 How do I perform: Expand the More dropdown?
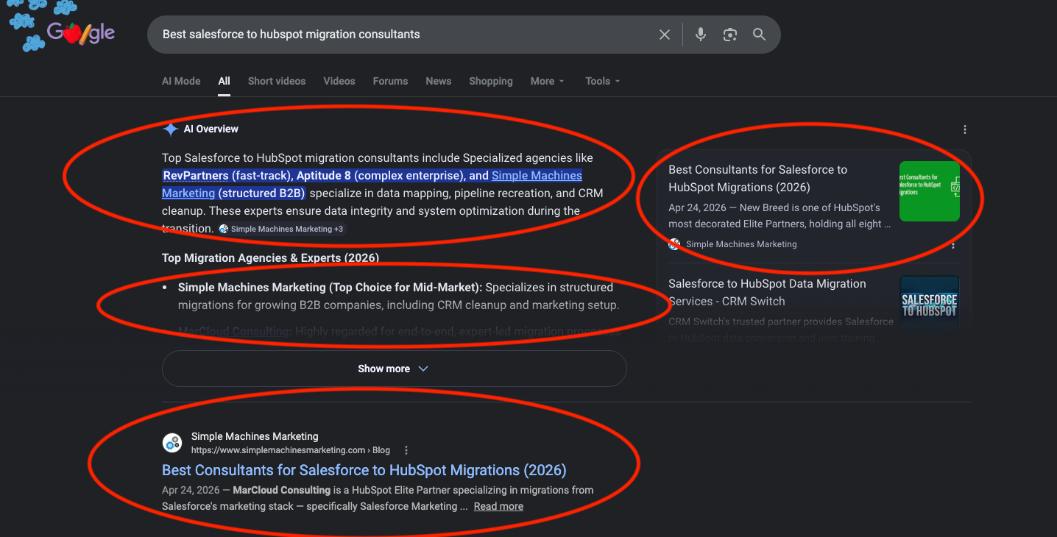(548, 81)
